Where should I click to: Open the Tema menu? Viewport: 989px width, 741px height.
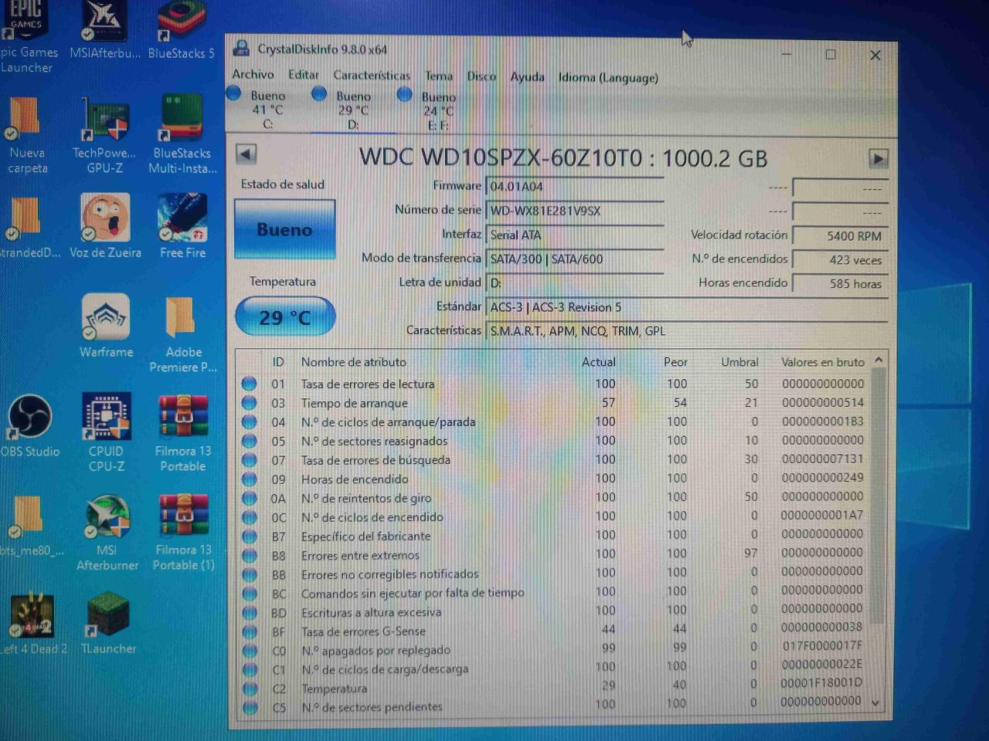tap(438, 76)
